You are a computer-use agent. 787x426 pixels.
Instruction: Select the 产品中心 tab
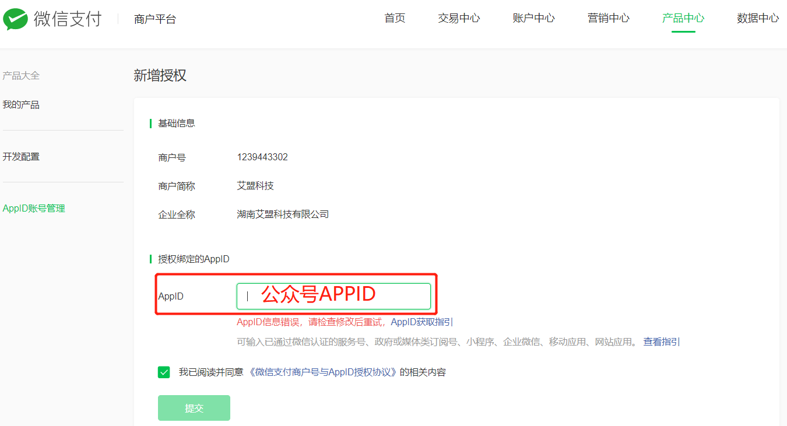[x=683, y=18]
